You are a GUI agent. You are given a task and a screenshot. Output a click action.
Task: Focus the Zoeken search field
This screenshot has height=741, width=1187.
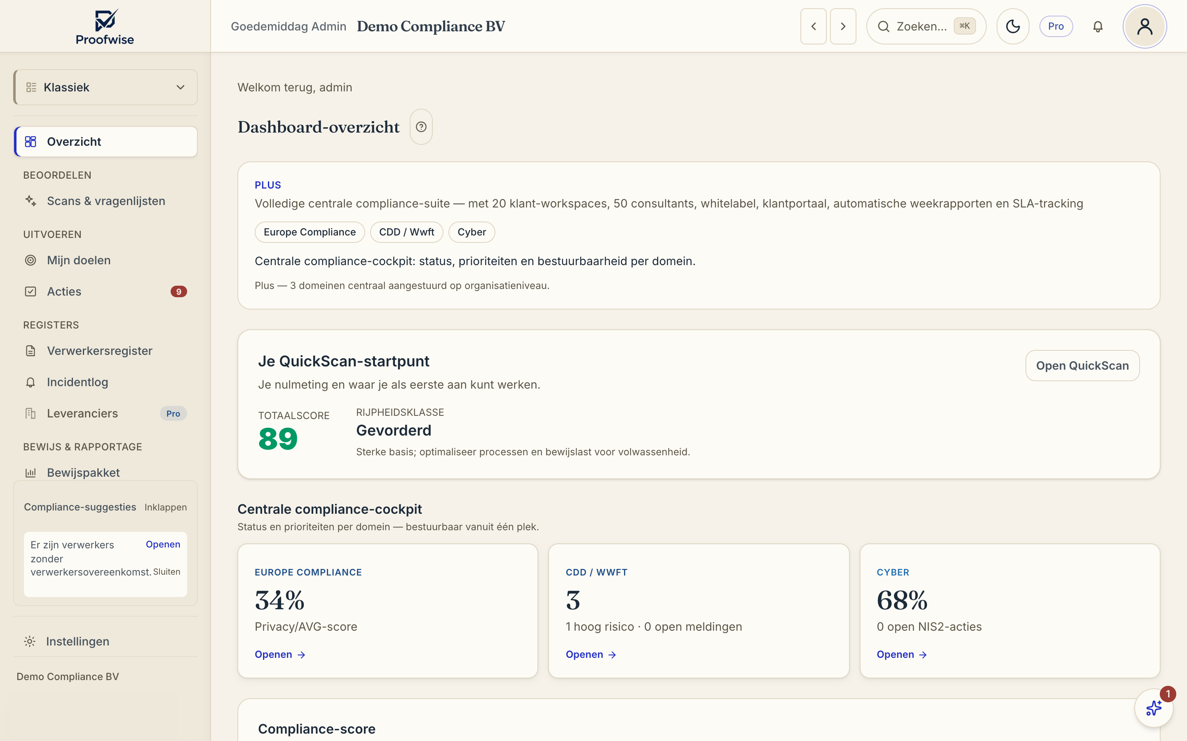point(926,26)
